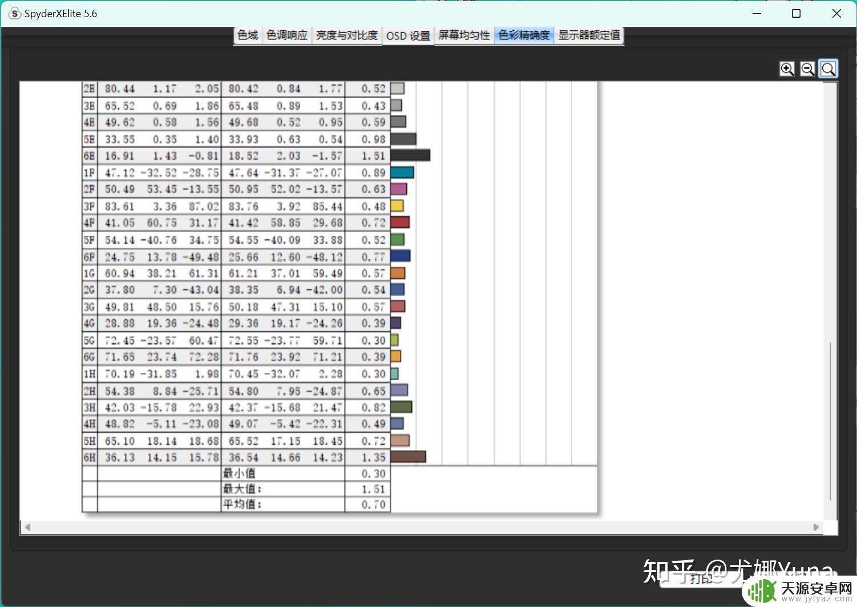This screenshot has width=857, height=607.
Task: Click the 最小值 label
Action: (x=239, y=473)
